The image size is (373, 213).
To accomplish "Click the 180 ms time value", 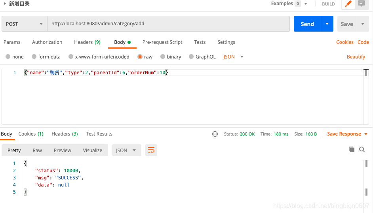I will pos(281,134).
